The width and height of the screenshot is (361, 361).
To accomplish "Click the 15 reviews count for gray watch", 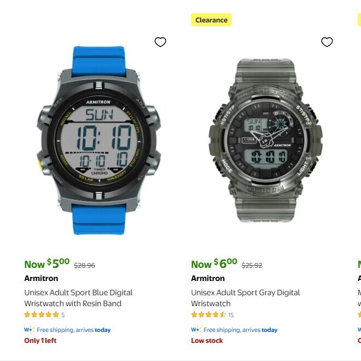I will click(x=231, y=315).
